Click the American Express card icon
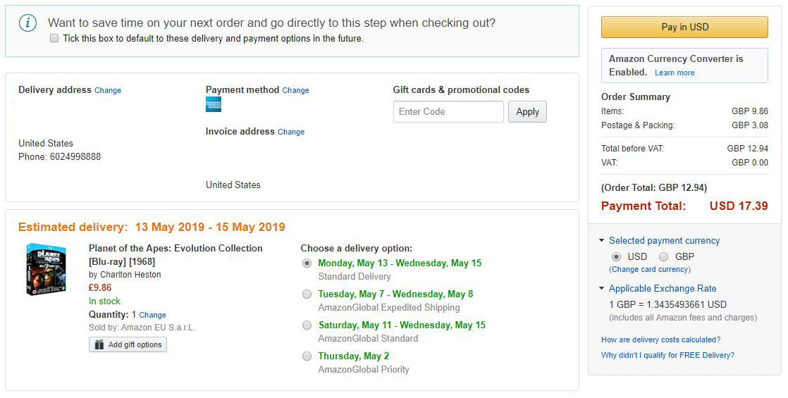 point(214,104)
